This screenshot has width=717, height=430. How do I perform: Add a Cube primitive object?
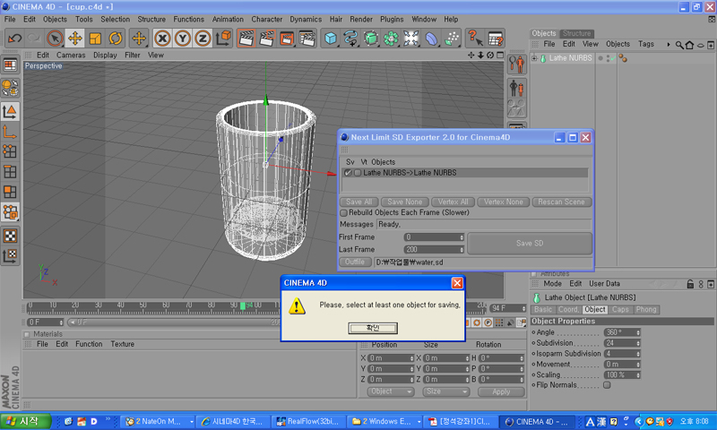click(x=330, y=39)
